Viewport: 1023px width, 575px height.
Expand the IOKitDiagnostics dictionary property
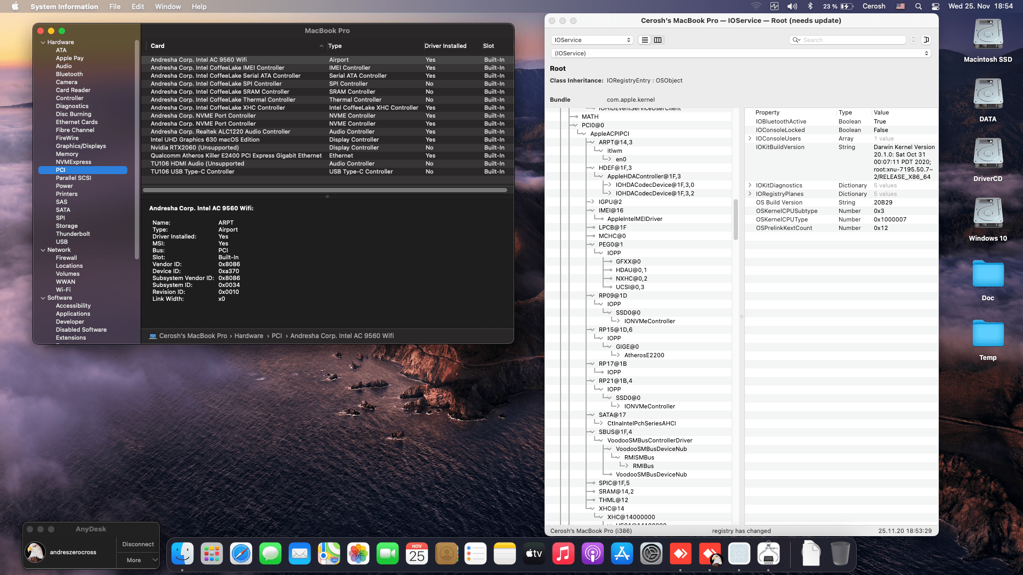[750, 185]
